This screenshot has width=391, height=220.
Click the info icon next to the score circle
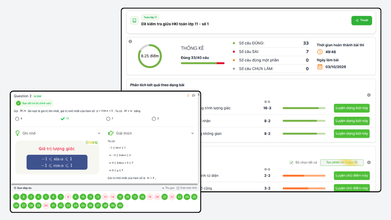click(x=130, y=41)
